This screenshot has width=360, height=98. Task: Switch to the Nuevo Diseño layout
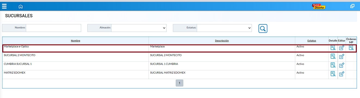[319, 6]
